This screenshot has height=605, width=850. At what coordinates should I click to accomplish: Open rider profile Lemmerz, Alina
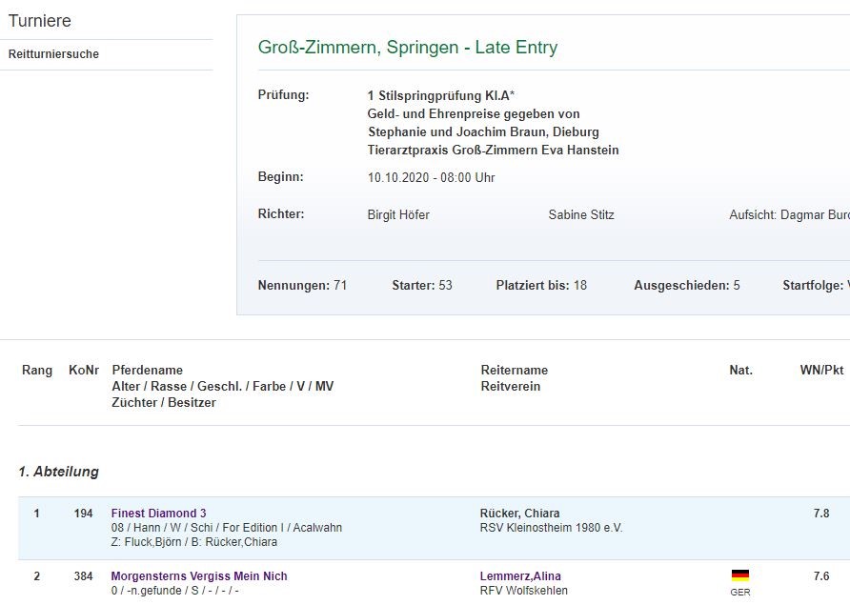(x=519, y=576)
